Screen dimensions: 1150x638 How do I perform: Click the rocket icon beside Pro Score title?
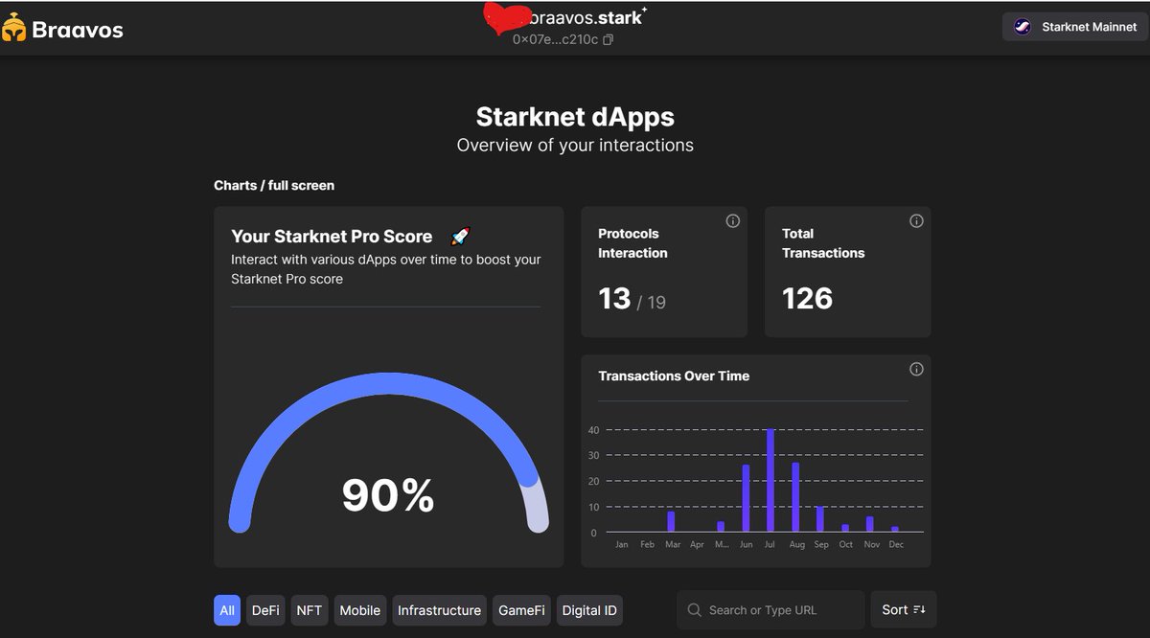[x=460, y=236]
